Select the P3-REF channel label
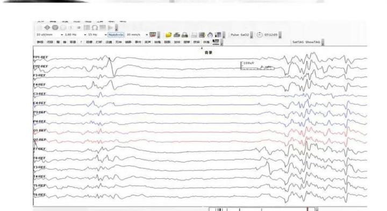 click(39, 112)
